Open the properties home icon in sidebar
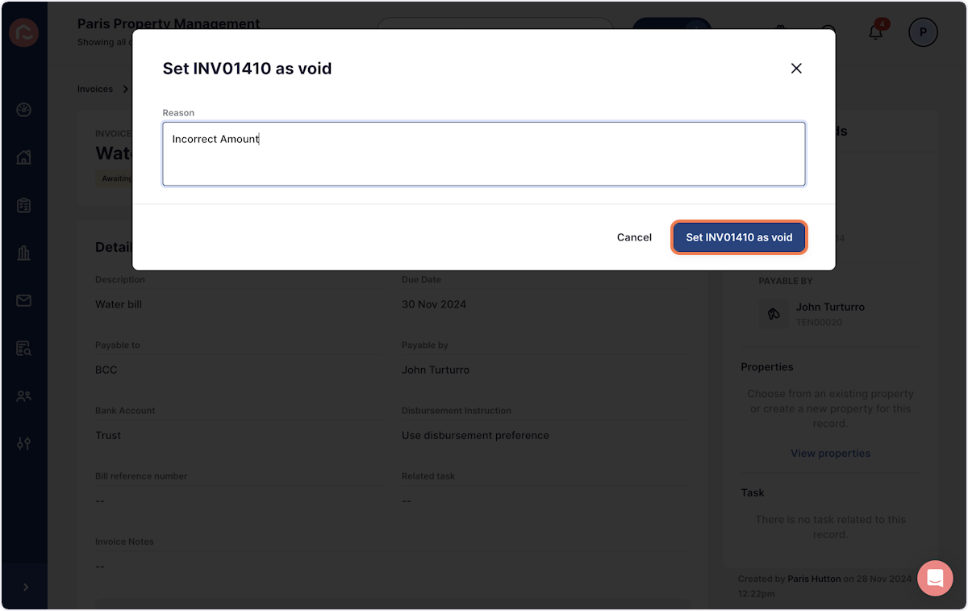The image size is (968, 611). coord(23,157)
